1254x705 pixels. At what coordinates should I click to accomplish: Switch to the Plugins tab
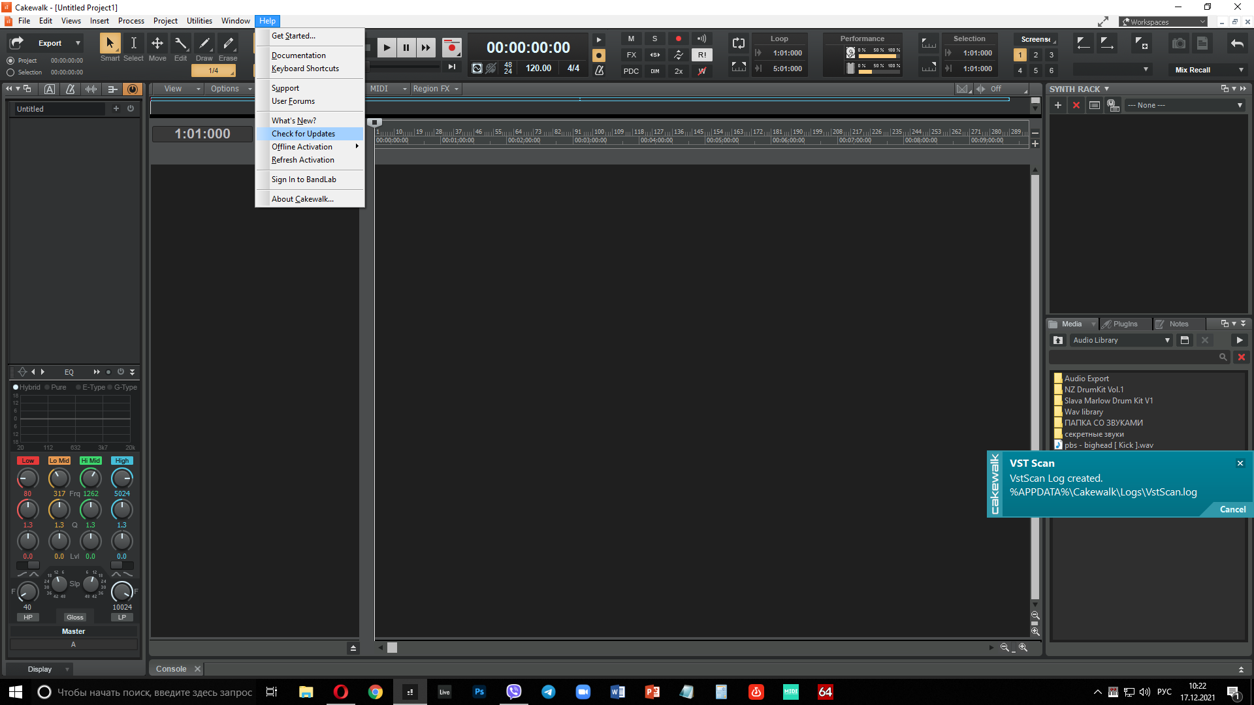(1124, 324)
